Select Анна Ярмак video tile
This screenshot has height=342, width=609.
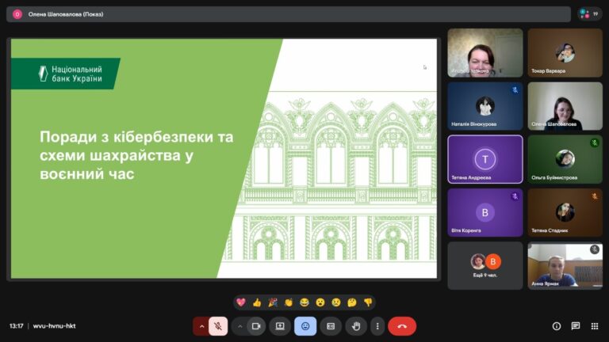[x=565, y=266]
